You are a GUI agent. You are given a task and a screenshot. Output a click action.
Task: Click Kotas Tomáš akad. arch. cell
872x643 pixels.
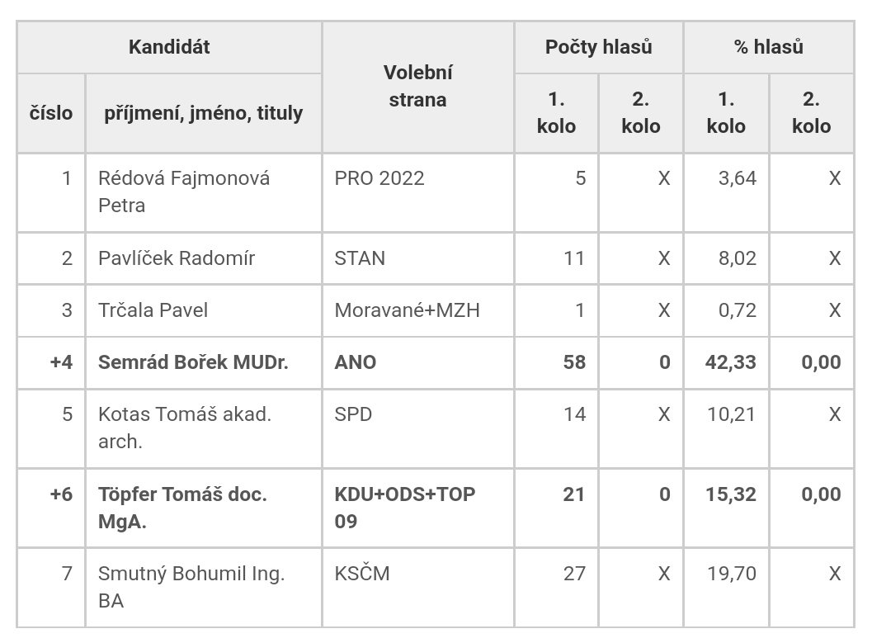click(185, 427)
